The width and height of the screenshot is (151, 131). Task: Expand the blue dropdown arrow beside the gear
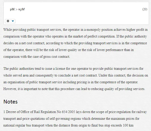coord(13,21)
